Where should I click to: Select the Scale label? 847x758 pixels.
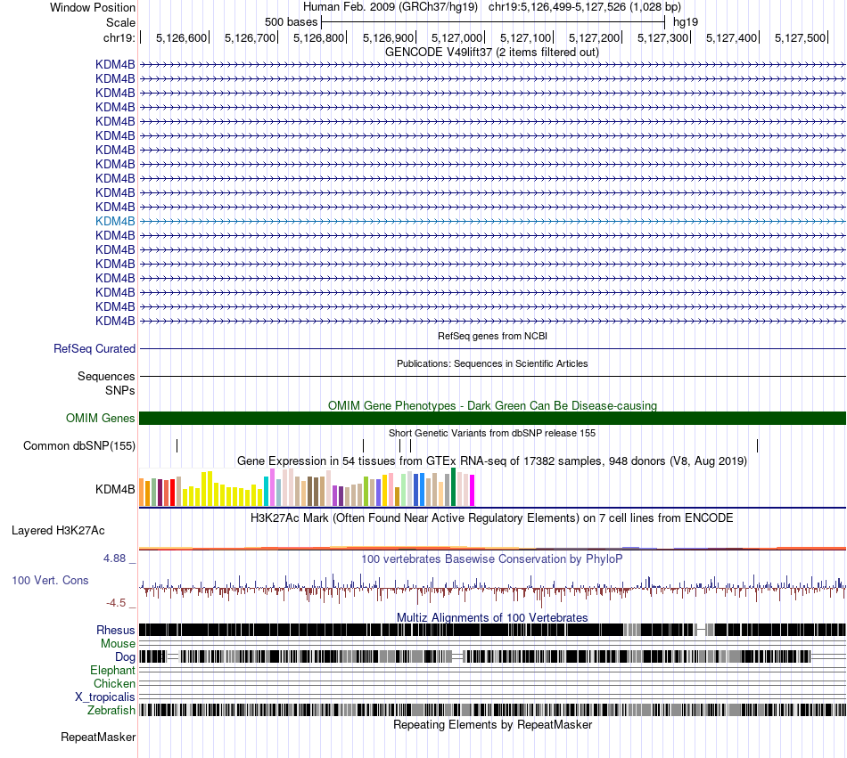click(x=120, y=22)
